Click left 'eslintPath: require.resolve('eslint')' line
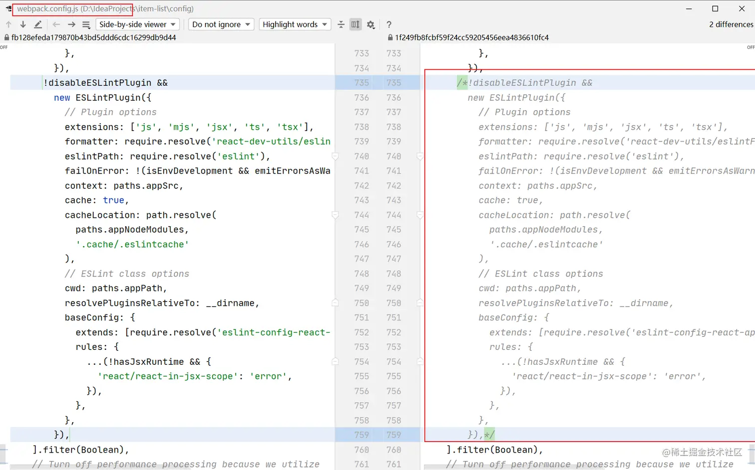 point(167,157)
